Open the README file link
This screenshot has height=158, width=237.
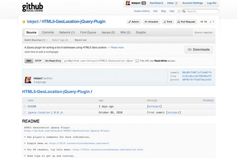point(32,106)
